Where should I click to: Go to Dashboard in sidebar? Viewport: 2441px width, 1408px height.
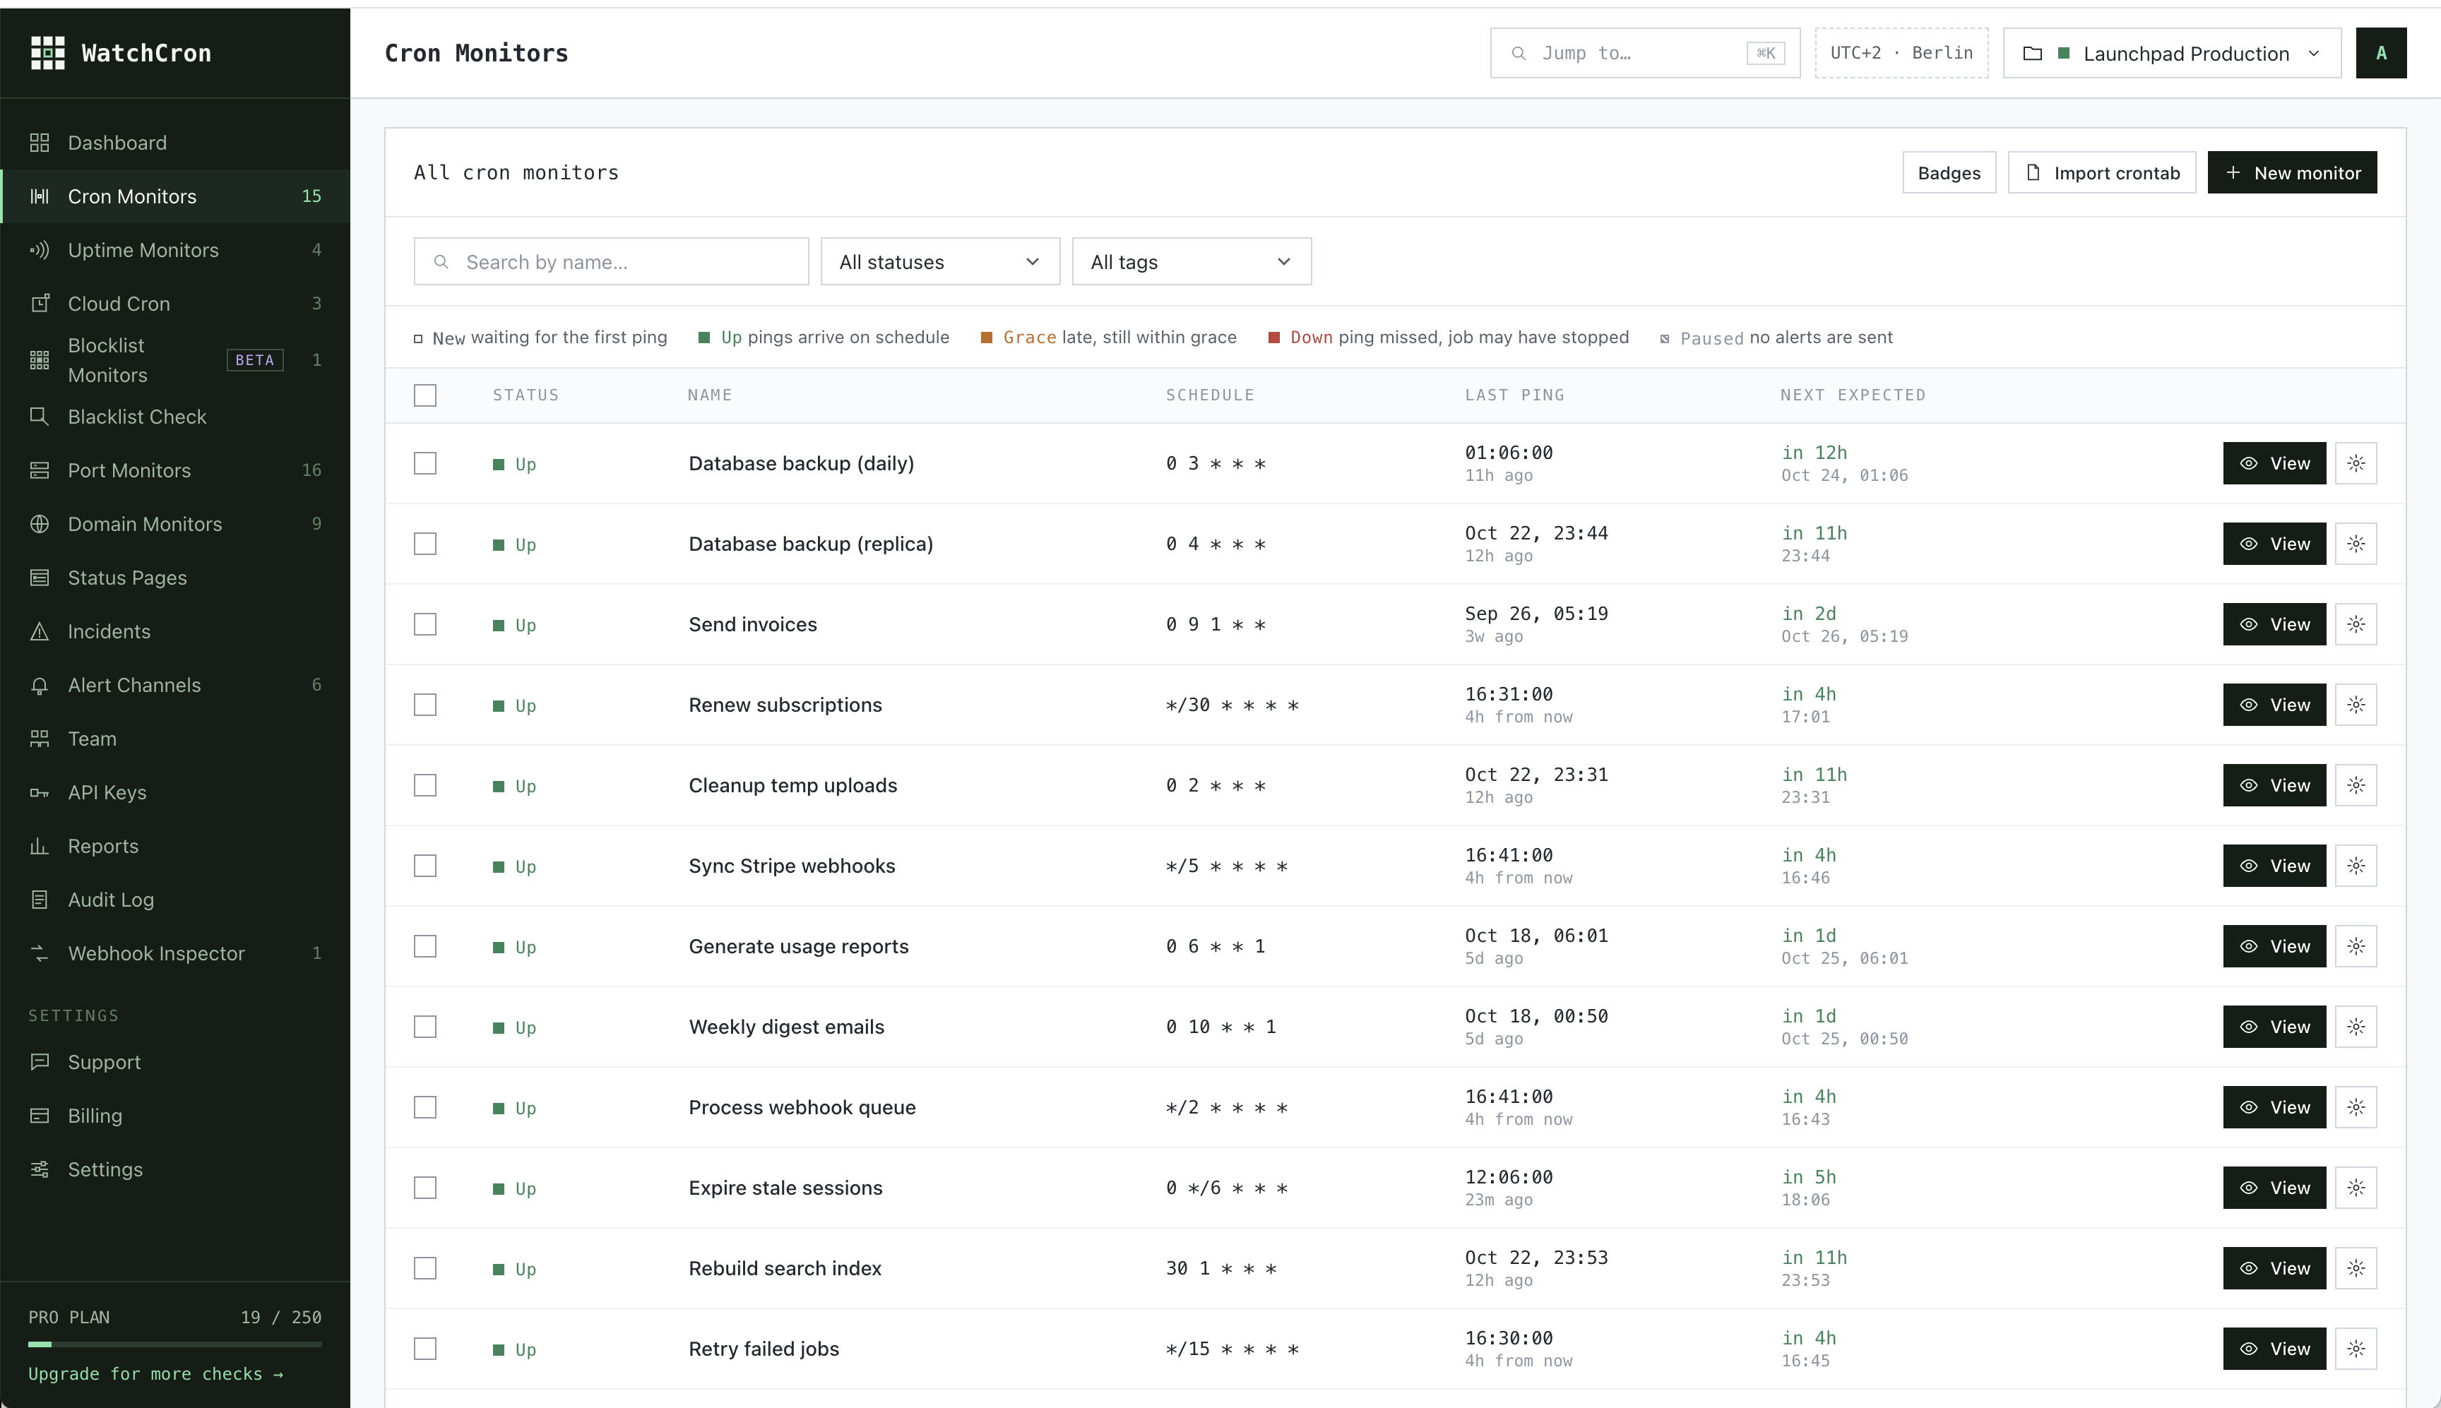(175, 143)
